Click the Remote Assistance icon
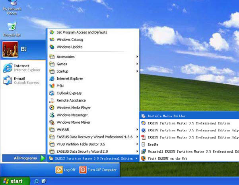The width and height of the screenshot is (239, 185). [52, 100]
